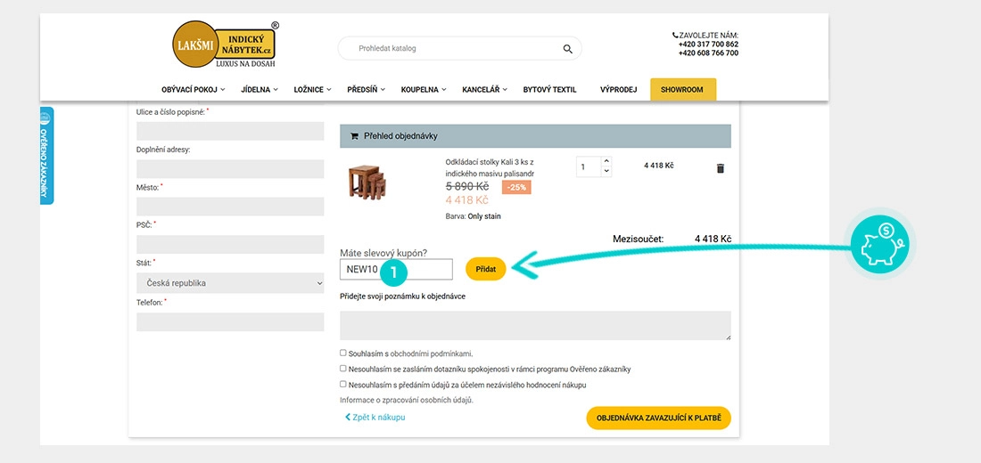Screen dimensions: 981x463
Task: Click the struck-through price 5 890 Kč
Action: click(x=467, y=186)
